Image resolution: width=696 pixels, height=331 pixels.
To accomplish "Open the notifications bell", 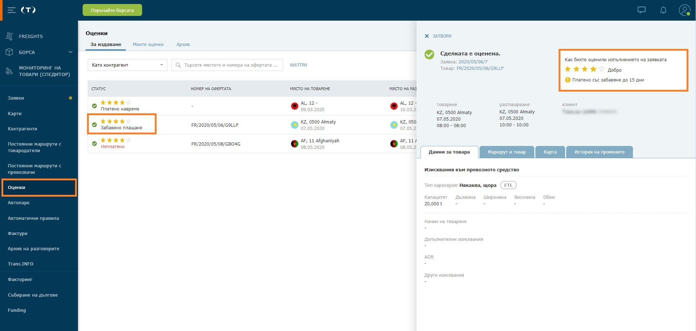I will click(x=663, y=10).
